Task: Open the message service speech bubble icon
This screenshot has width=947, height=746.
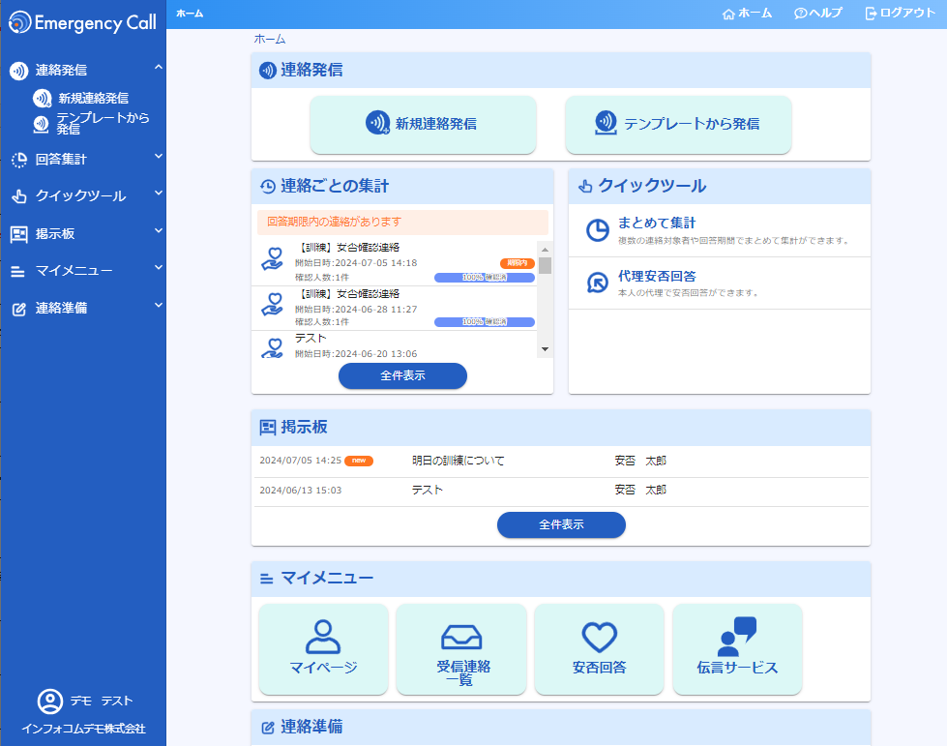Action: pyautogui.click(x=737, y=637)
